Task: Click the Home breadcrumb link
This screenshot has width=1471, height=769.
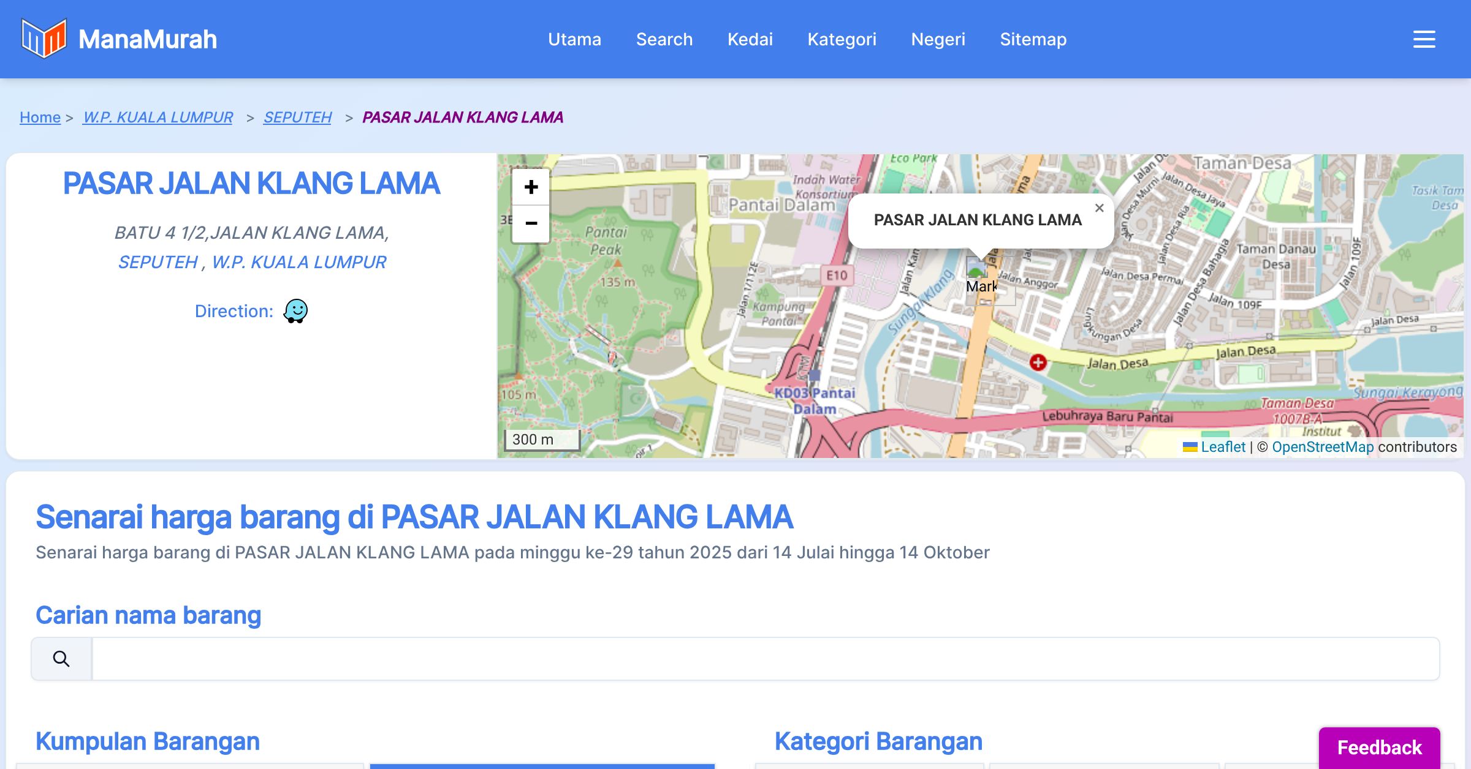Action: (40, 117)
